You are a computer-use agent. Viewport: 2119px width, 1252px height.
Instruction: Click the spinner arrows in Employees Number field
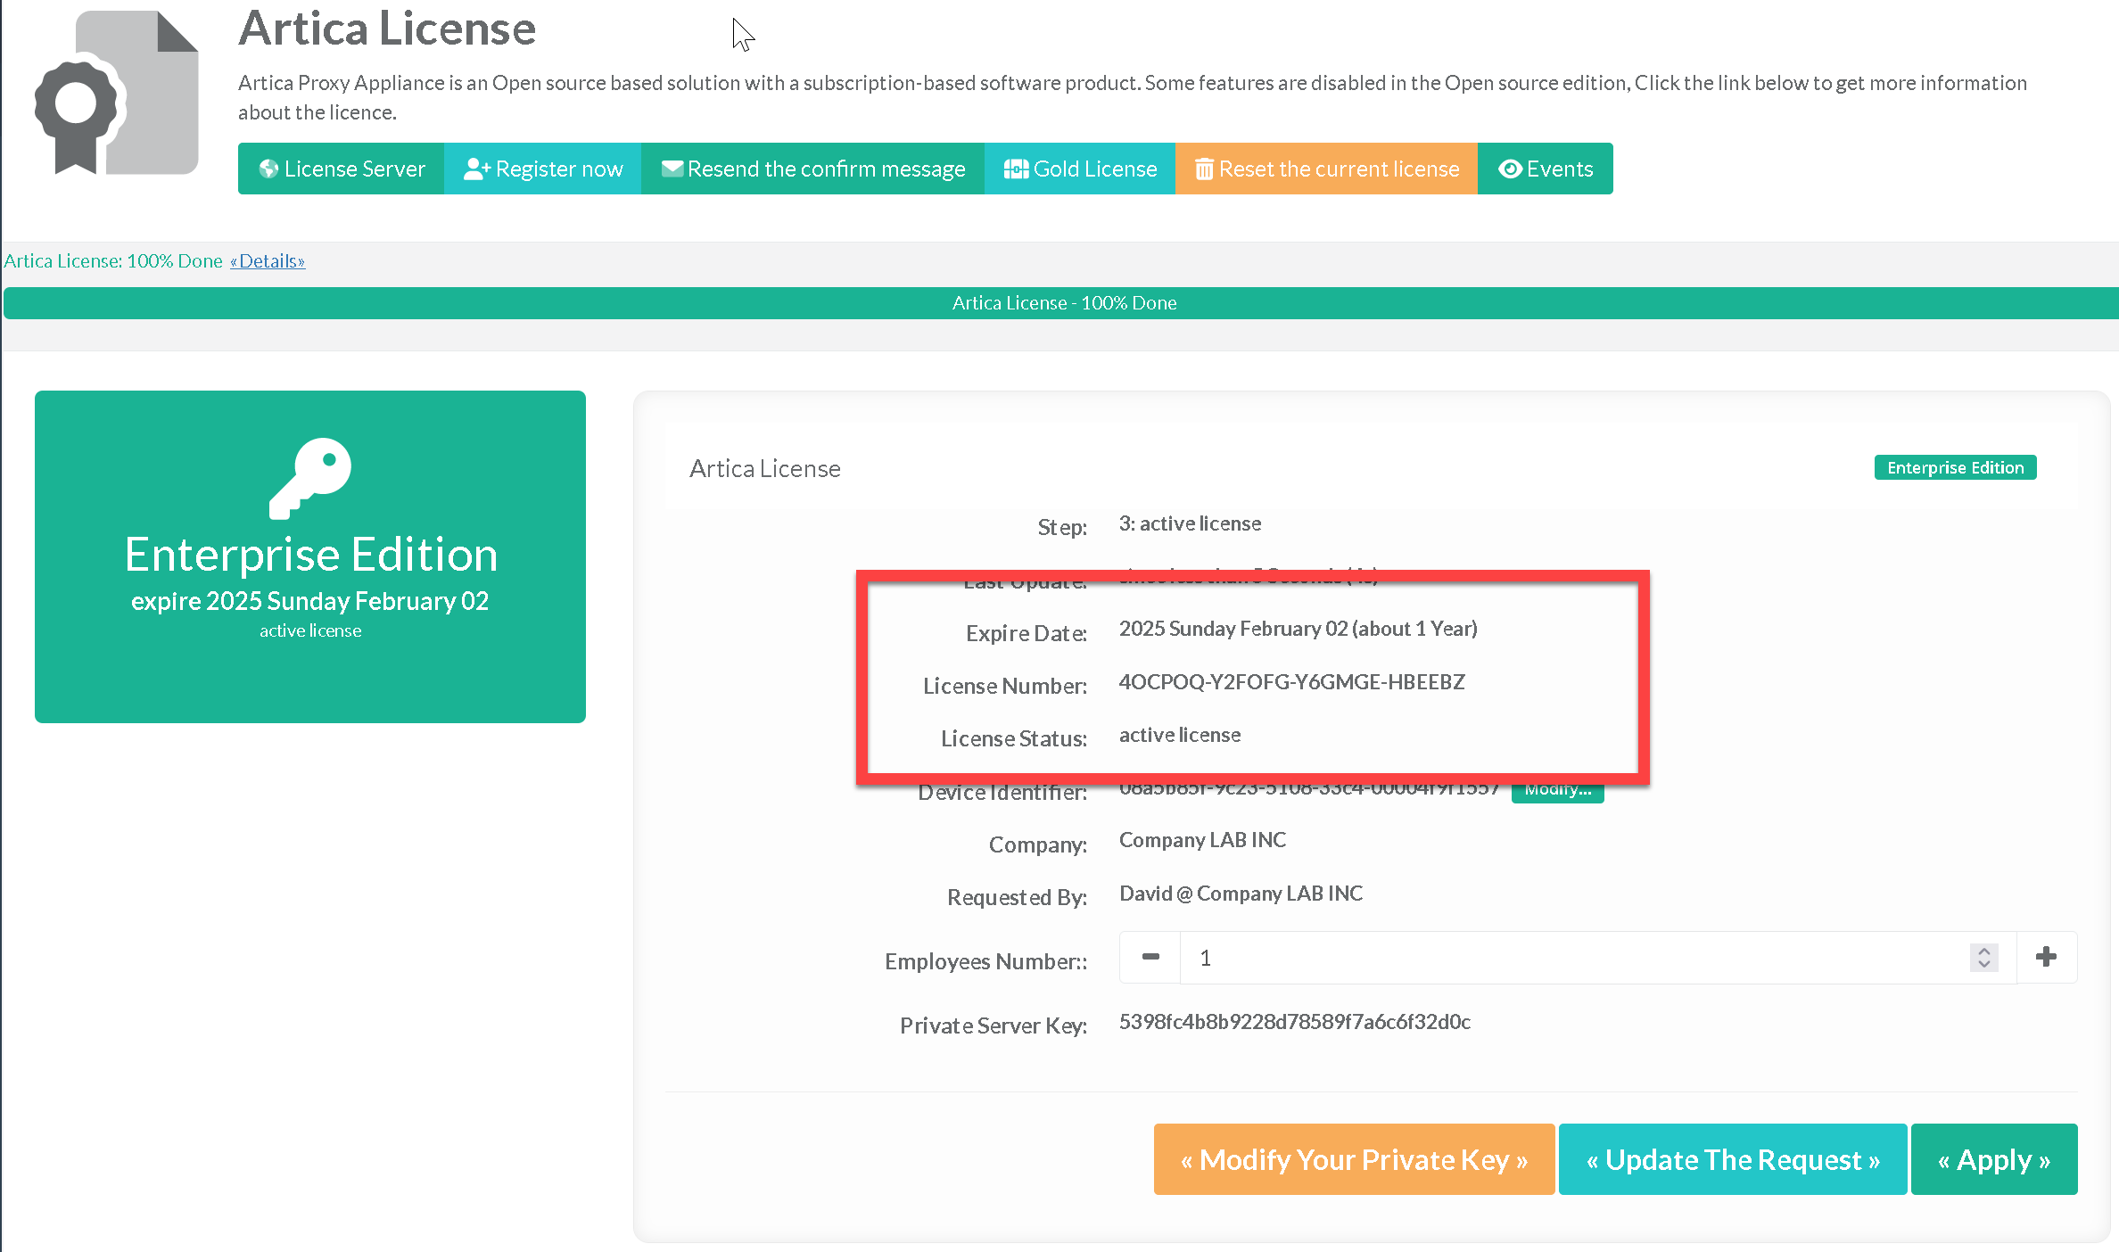[x=1983, y=957]
